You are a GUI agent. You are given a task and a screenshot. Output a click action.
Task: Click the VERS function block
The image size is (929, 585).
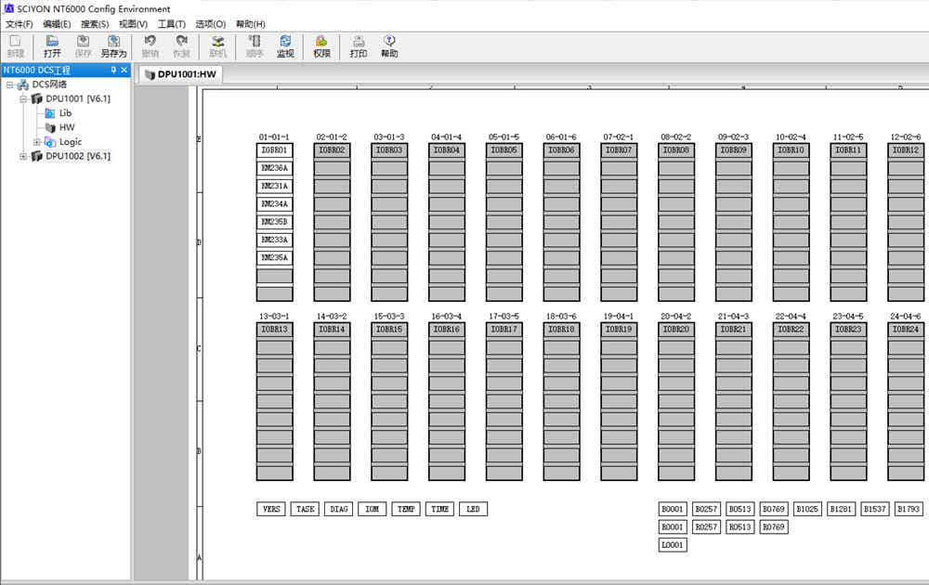point(271,509)
